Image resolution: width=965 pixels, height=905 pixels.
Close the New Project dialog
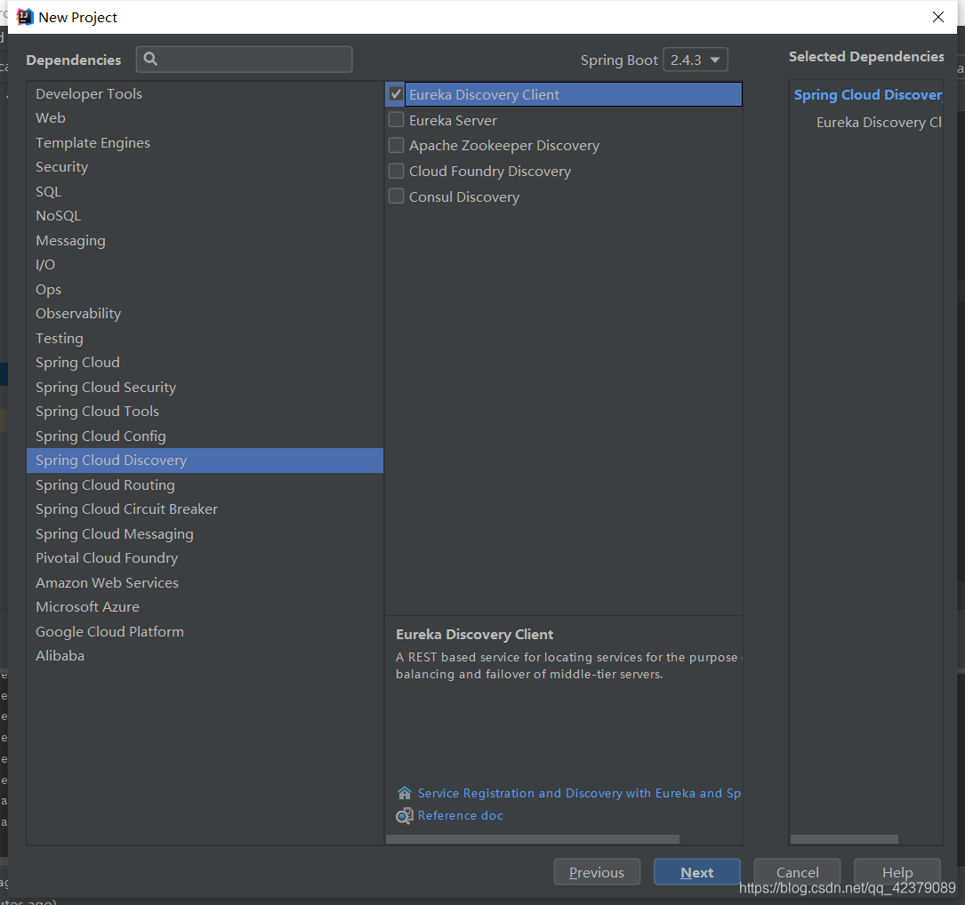pos(938,17)
